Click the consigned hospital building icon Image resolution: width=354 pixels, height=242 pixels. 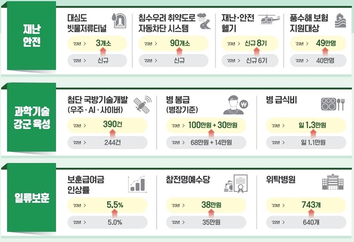coord(333,182)
